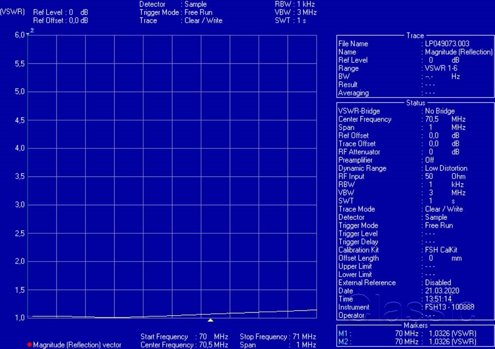This screenshot has width=495, height=349.
Task: Click the 1,0 y-axis scale label
Action: coord(20,318)
